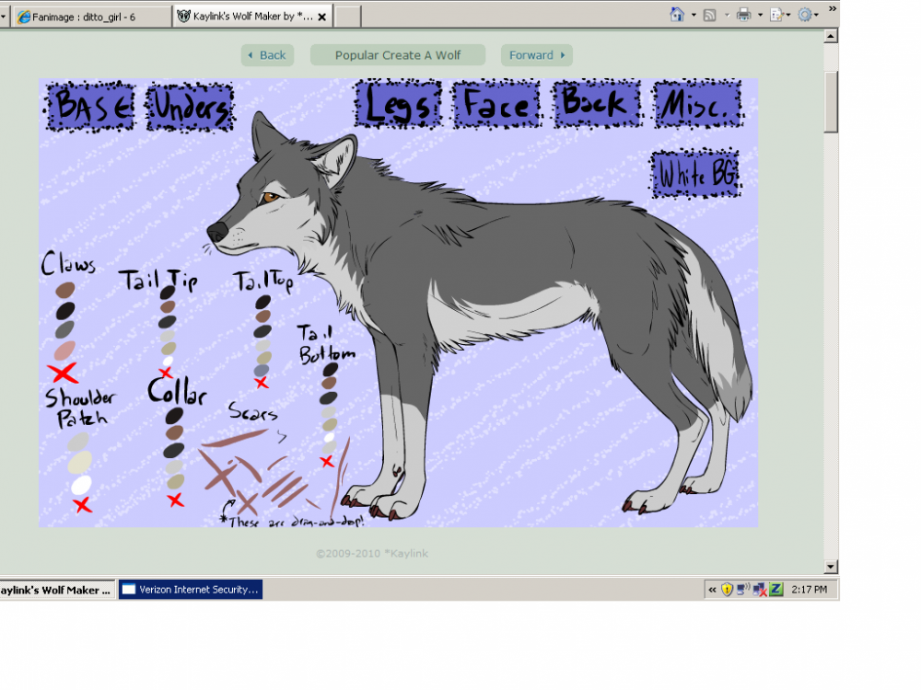
Task: Pick the large X-shaped scar
Action: (x=217, y=471)
